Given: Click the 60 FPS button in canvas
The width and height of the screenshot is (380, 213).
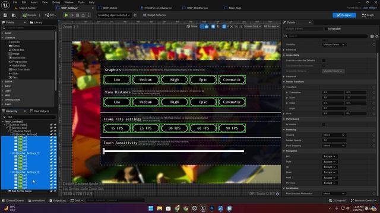Looking at the screenshot, I should point(203,128).
